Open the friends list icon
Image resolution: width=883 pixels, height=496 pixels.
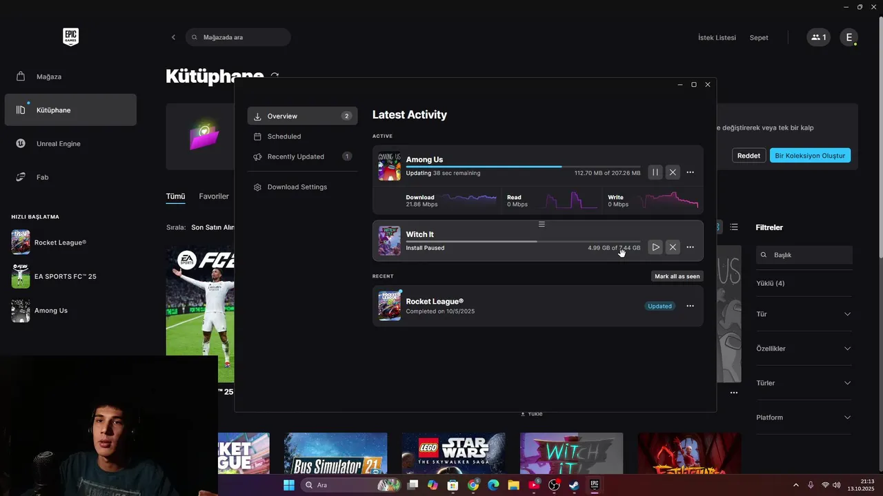click(x=819, y=37)
